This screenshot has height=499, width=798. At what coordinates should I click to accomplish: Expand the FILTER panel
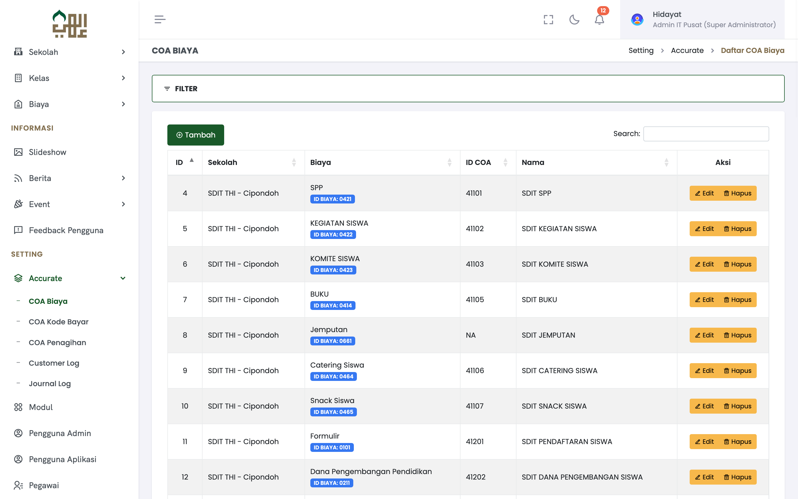point(468,88)
